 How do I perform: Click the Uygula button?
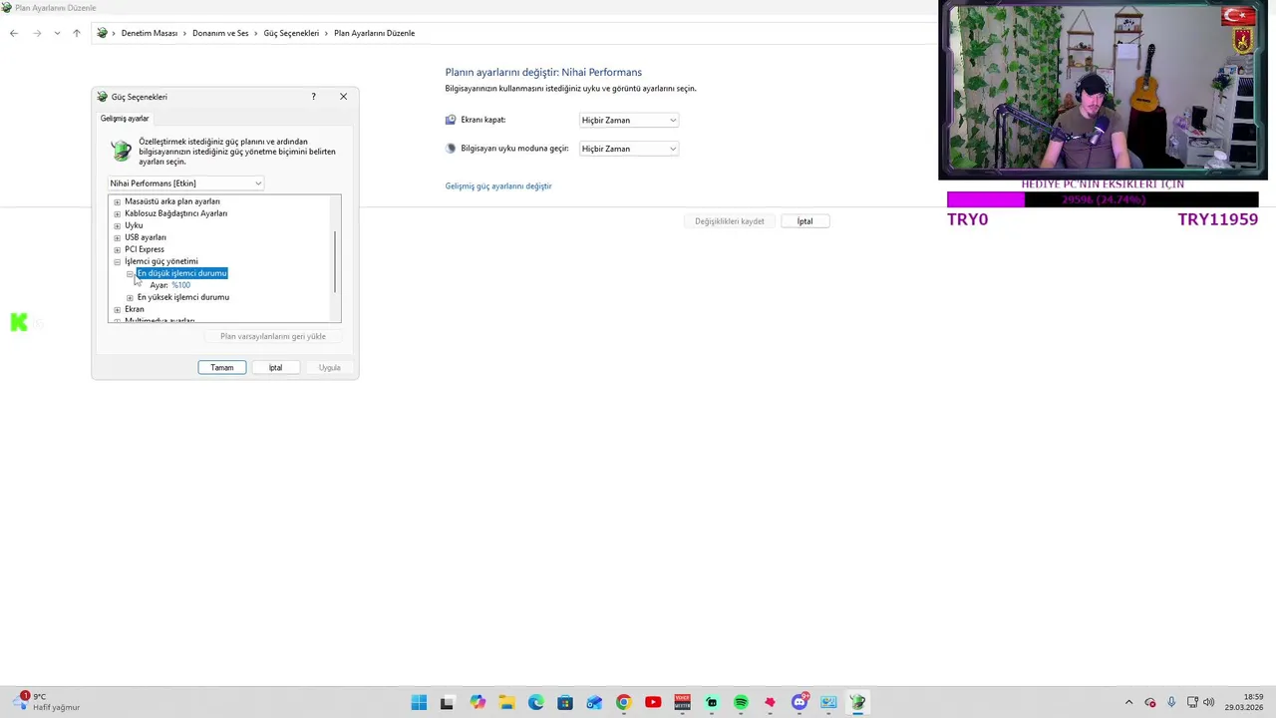click(x=329, y=368)
